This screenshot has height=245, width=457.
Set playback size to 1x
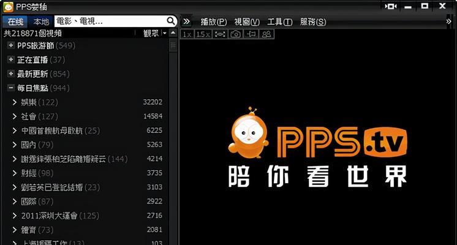[x=187, y=34]
